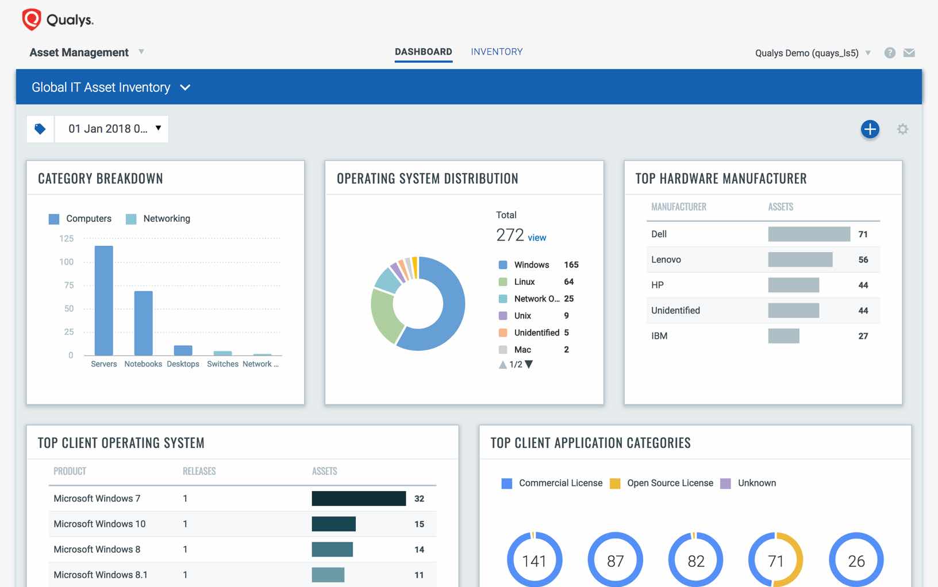
Task: Open the help icon in the top bar
Action: (x=890, y=52)
